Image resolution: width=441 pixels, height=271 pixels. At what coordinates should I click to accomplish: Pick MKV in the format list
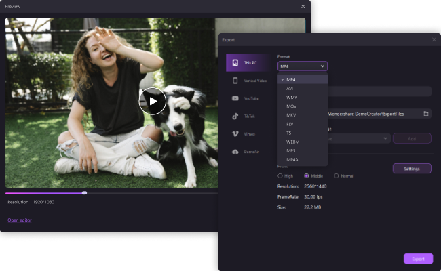pyautogui.click(x=303, y=115)
